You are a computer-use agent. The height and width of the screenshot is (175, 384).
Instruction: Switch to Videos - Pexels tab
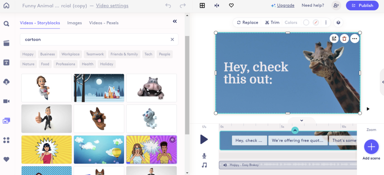pos(104,23)
